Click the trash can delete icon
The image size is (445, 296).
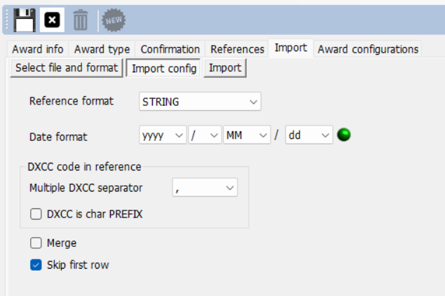coord(81,20)
